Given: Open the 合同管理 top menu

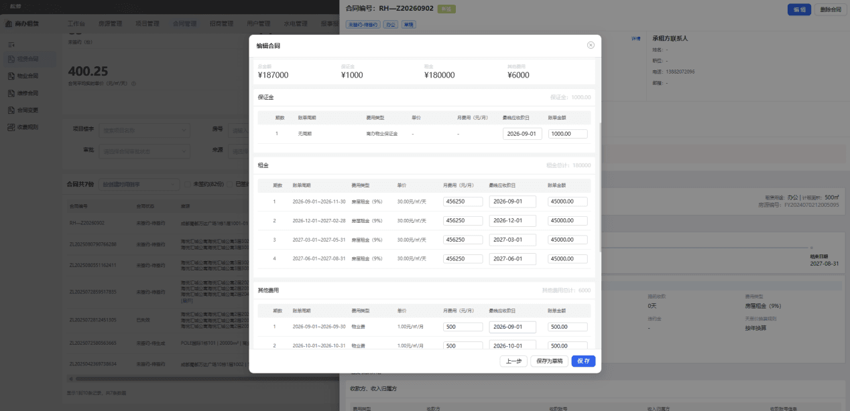Looking at the screenshot, I should (184, 23).
